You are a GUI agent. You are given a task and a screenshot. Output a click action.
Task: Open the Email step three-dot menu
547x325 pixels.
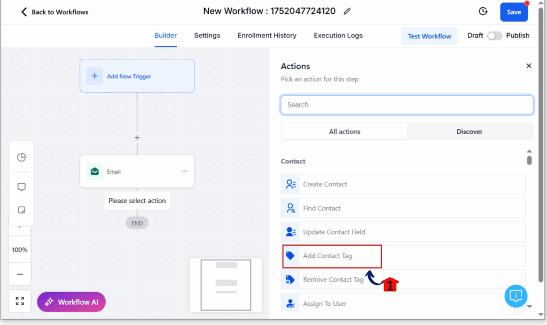pyautogui.click(x=184, y=171)
